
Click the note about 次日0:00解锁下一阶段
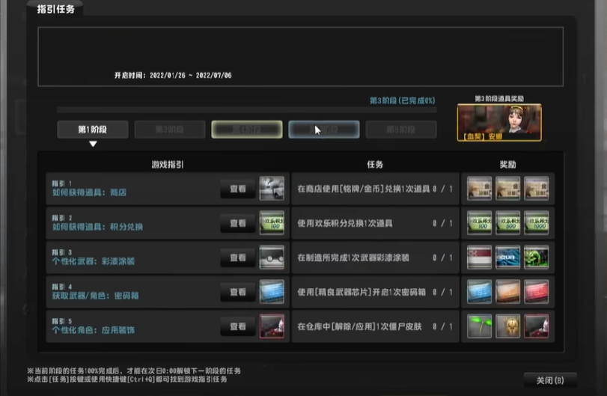click(x=134, y=371)
